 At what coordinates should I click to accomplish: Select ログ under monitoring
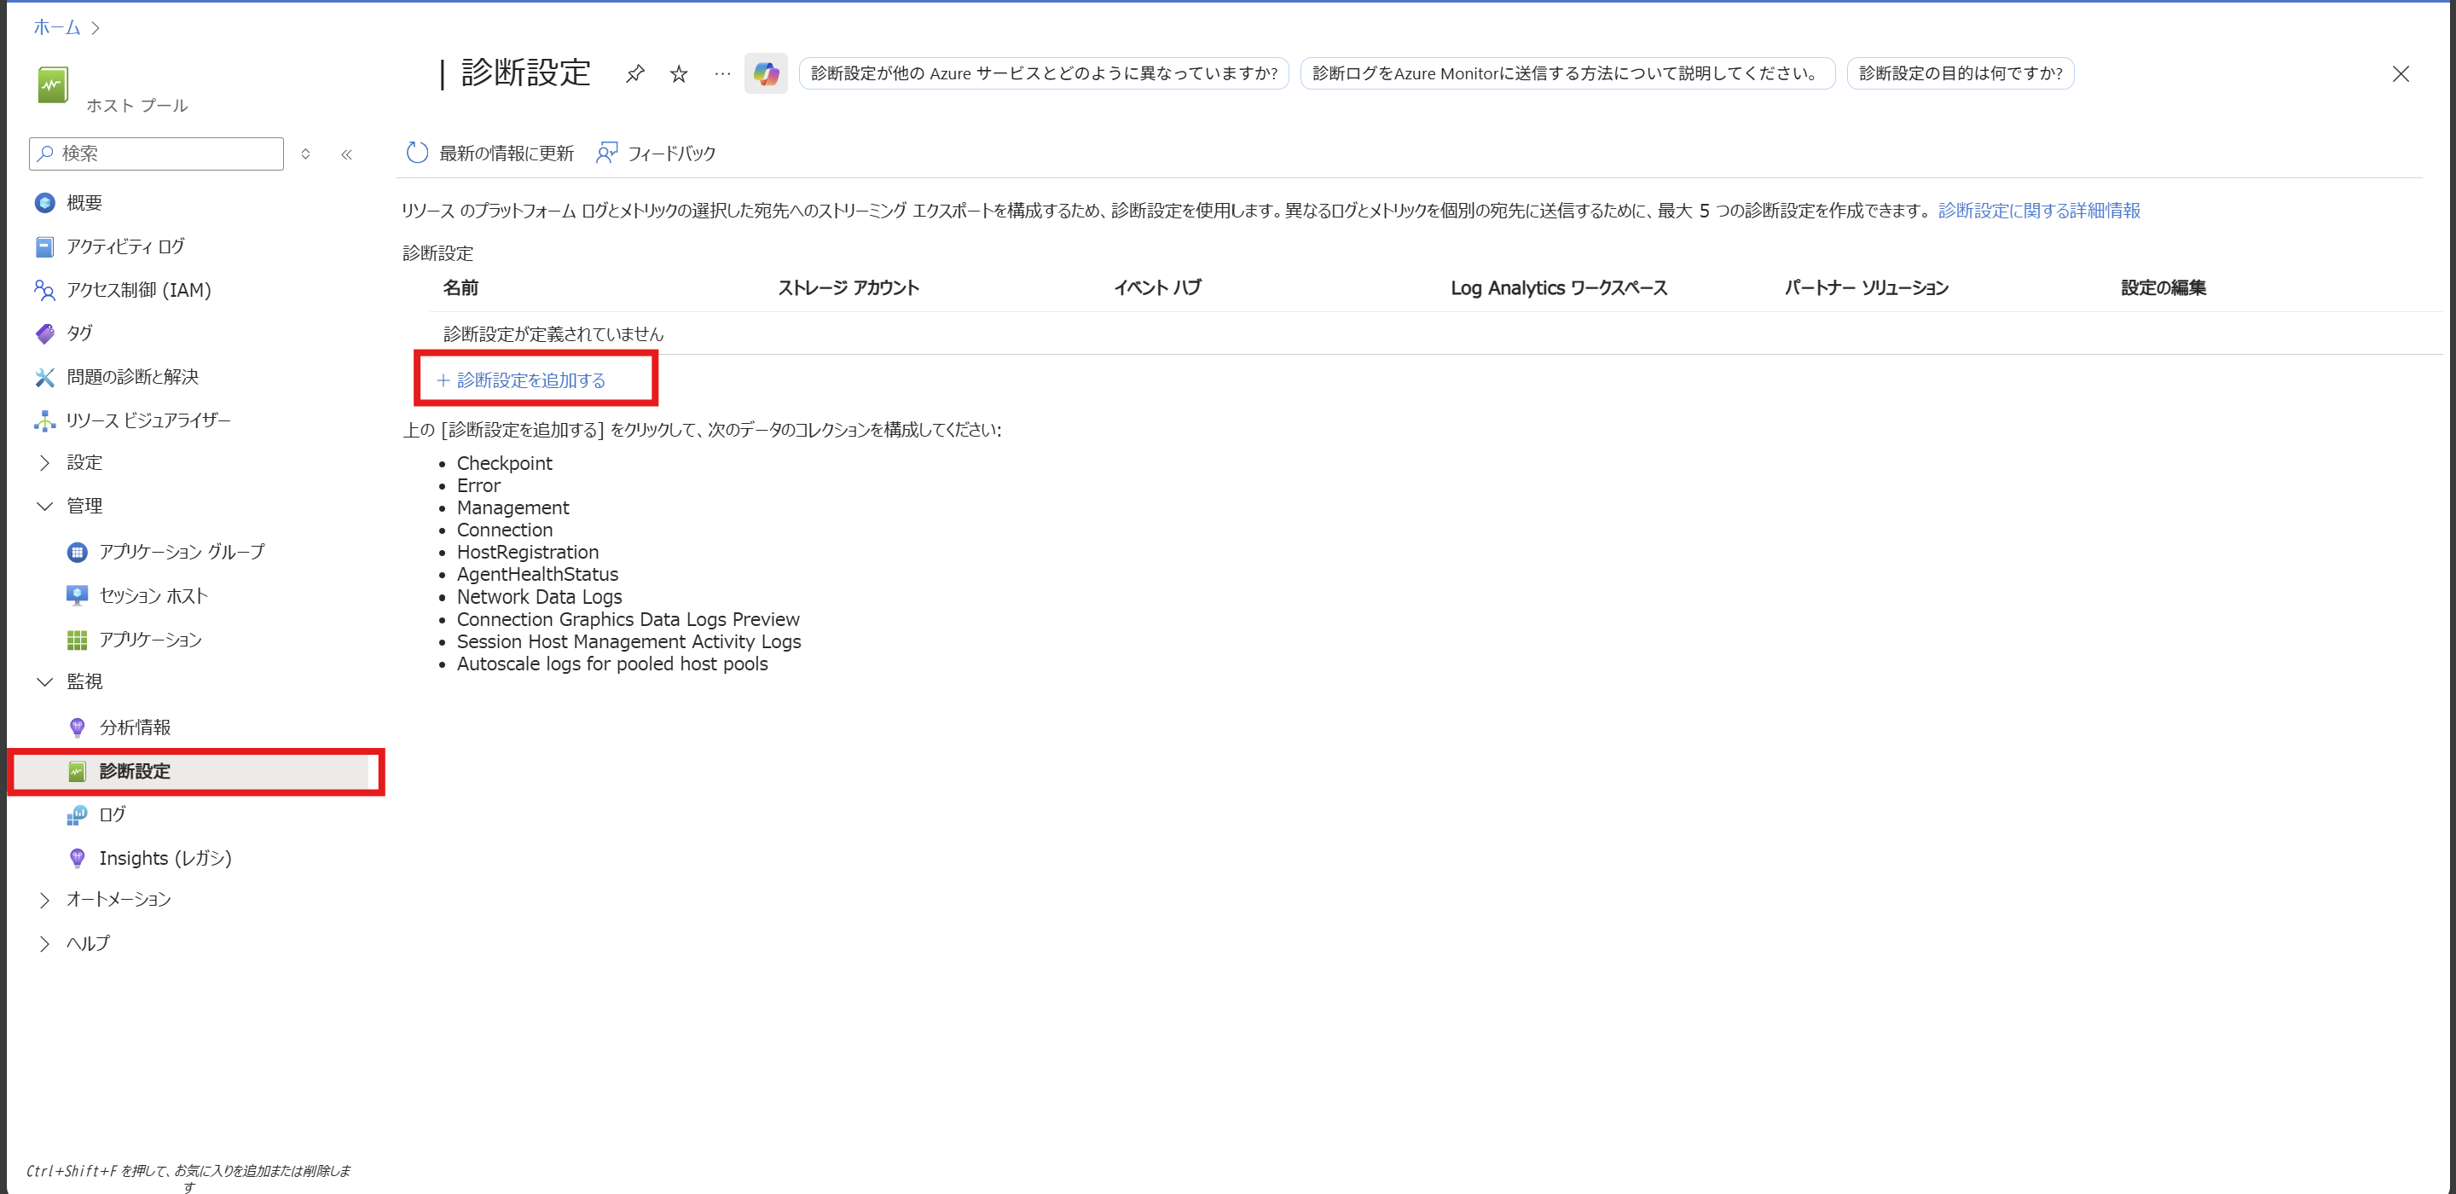(112, 814)
